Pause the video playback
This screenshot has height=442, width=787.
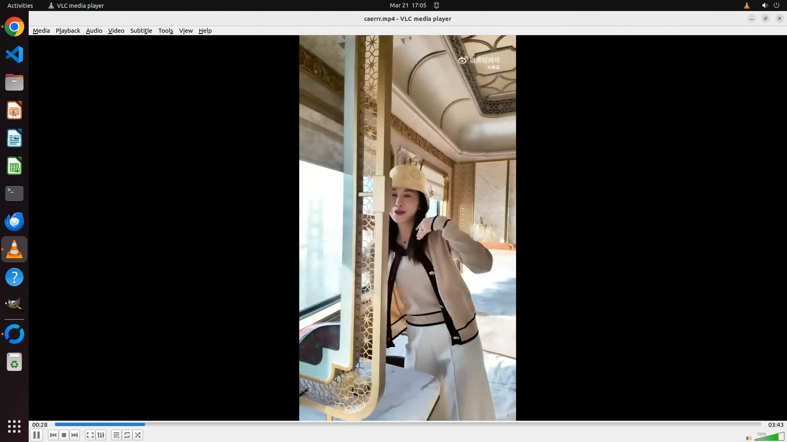(36, 435)
